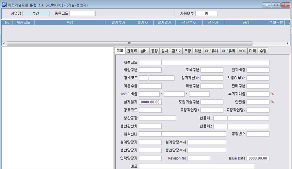Click the 설계일자 date field

tap(150, 102)
